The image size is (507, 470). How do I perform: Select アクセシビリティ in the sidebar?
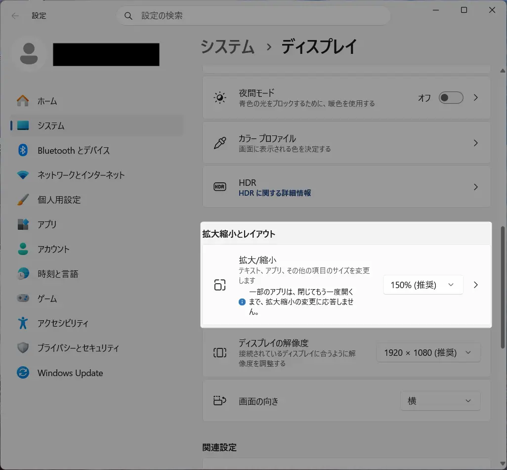[x=63, y=323]
